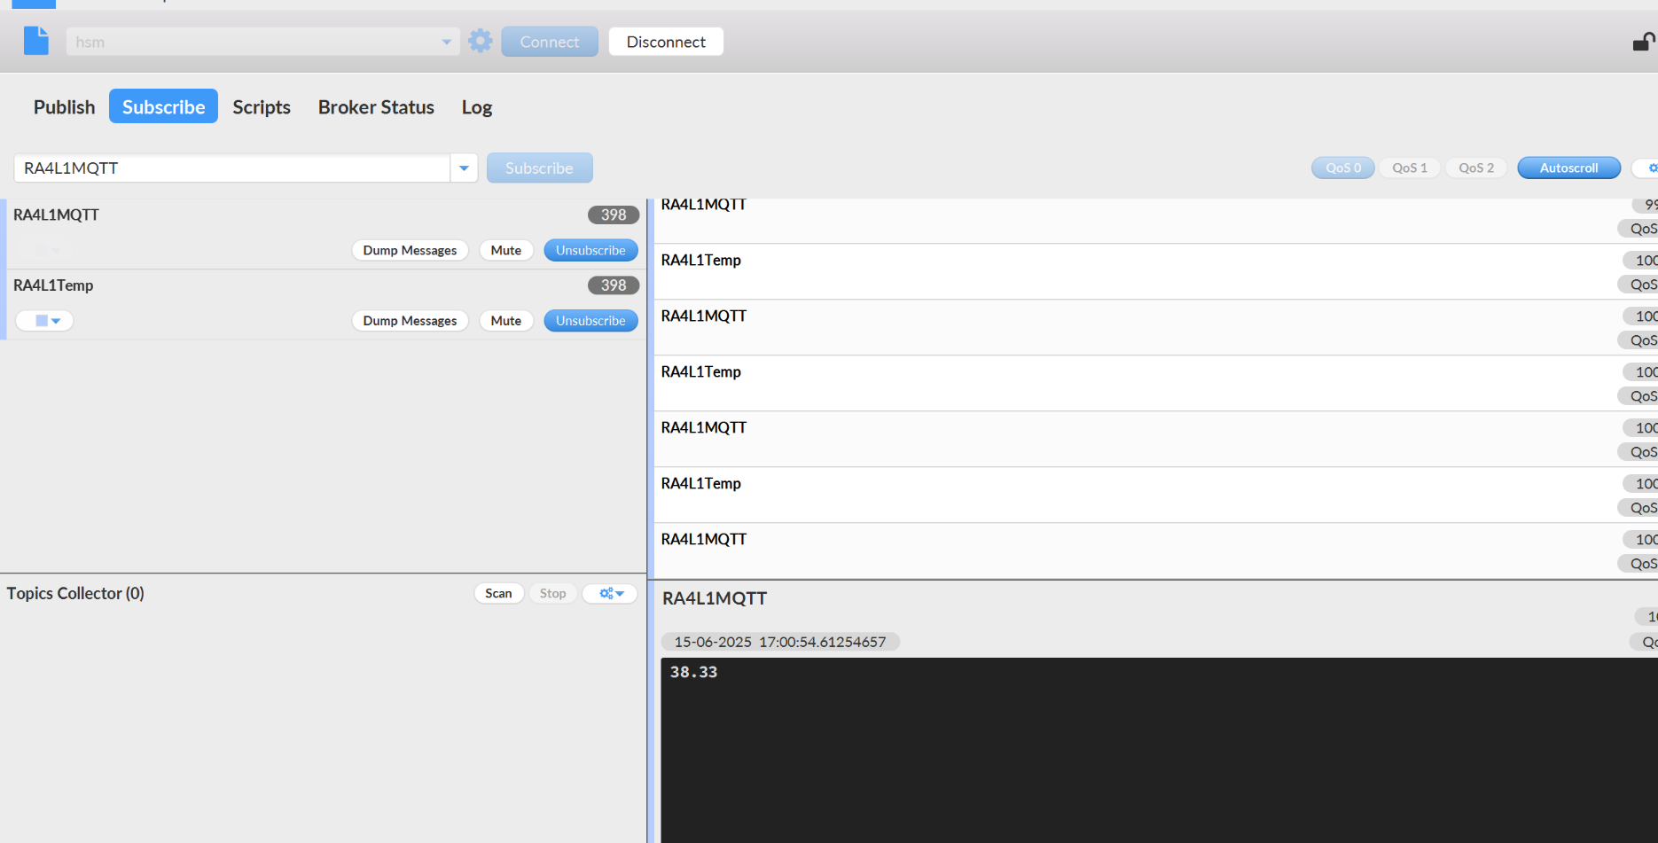Click the blue connection profile file icon
This screenshot has height=843, width=1658.
click(x=36, y=41)
